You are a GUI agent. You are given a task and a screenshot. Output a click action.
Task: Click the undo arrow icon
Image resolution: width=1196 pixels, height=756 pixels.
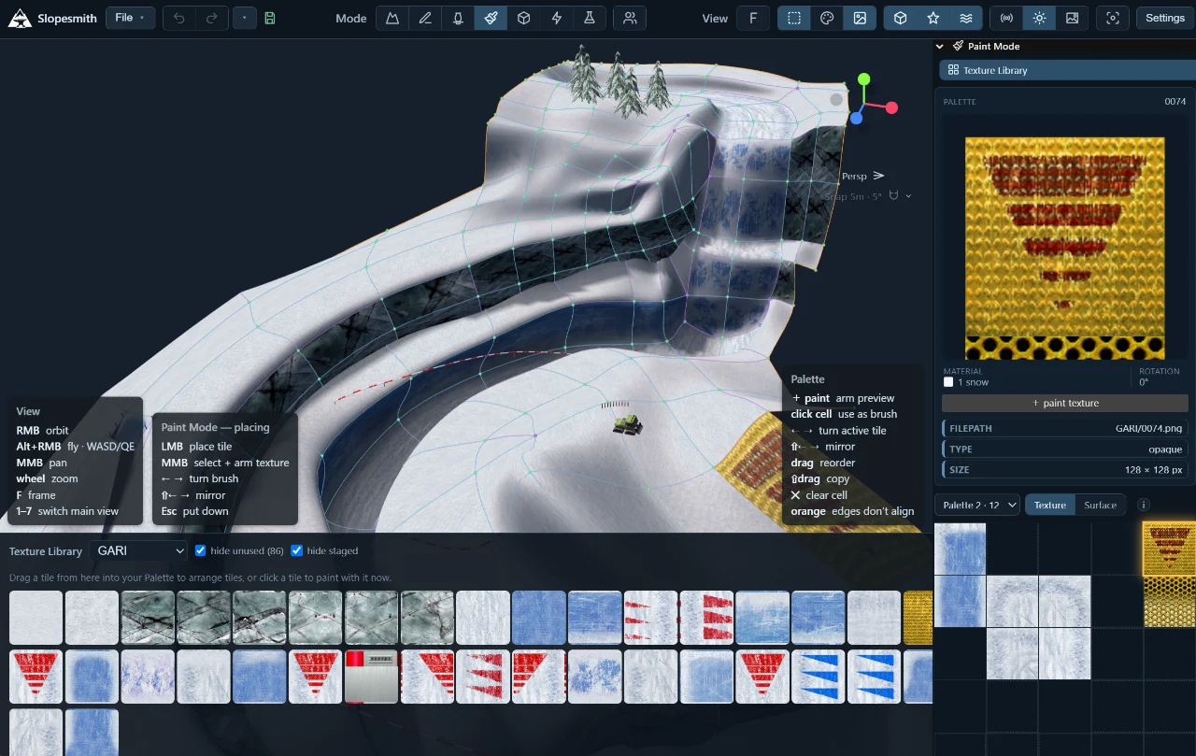pyautogui.click(x=179, y=18)
